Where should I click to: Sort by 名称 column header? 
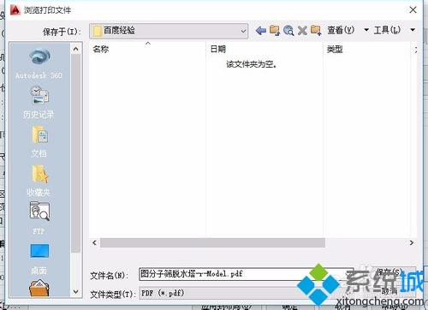click(147, 49)
